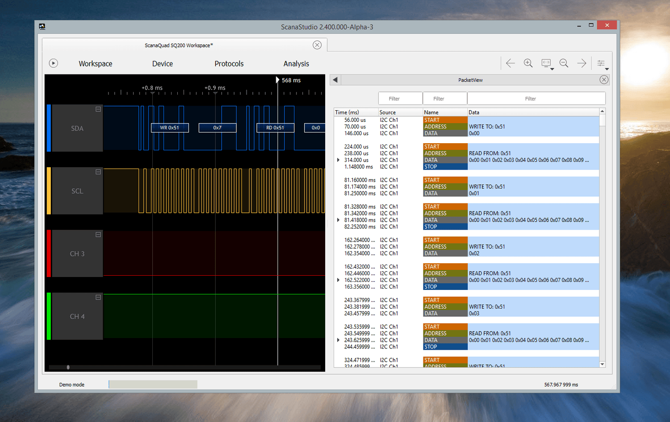This screenshot has height=422, width=670.
Task: Collapse the SCL channel using minus box
Action: pyautogui.click(x=98, y=172)
